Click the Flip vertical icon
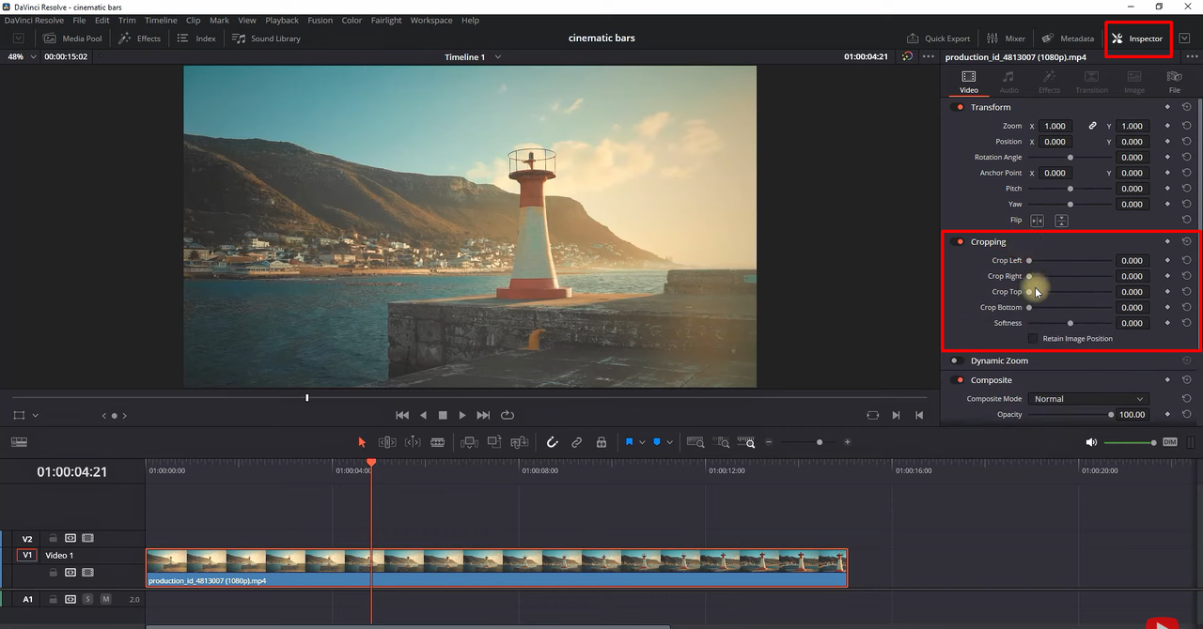The image size is (1203, 629). pyautogui.click(x=1061, y=221)
